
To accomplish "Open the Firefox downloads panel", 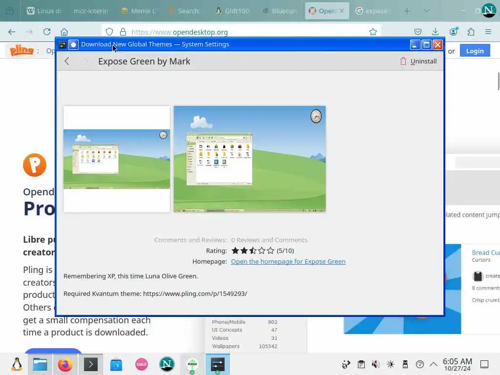I will pyautogui.click(x=435, y=32).
